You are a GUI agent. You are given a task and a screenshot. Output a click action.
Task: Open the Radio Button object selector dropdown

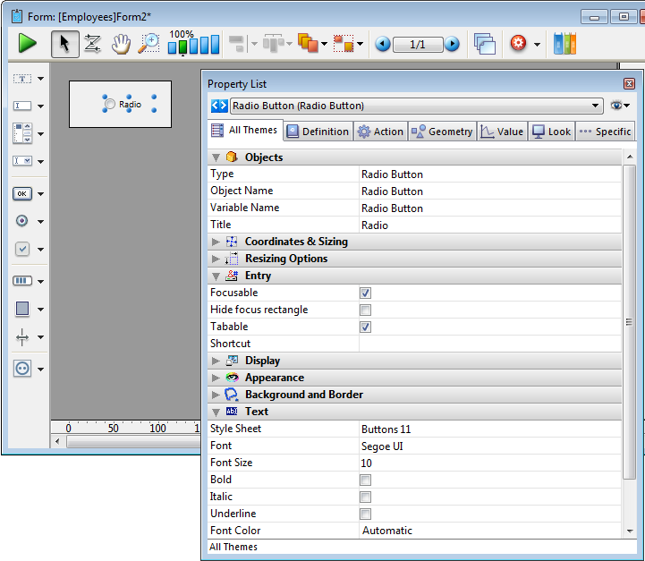[596, 106]
